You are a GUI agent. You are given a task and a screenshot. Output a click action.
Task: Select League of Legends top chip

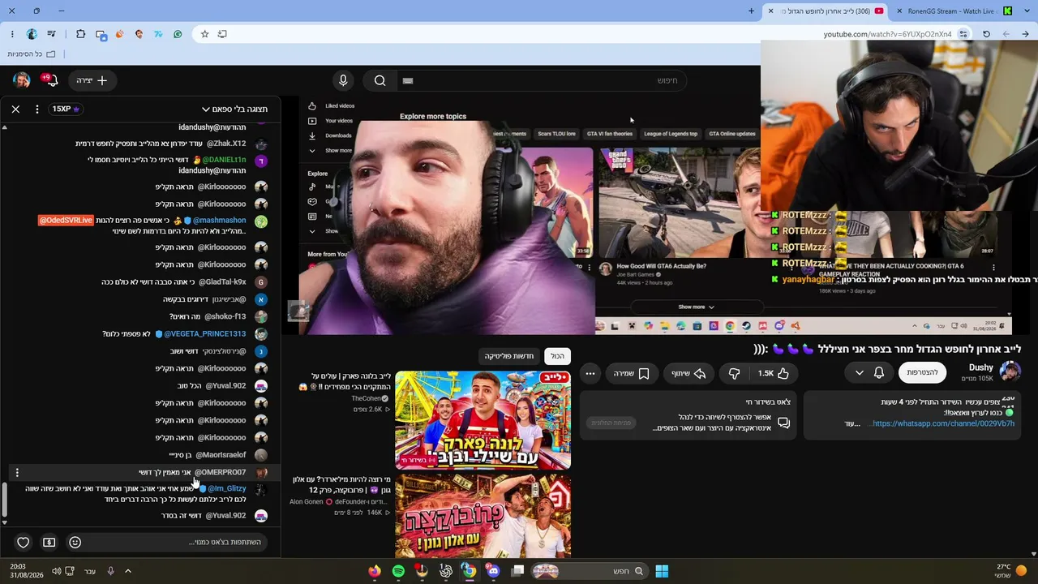tap(671, 134)
